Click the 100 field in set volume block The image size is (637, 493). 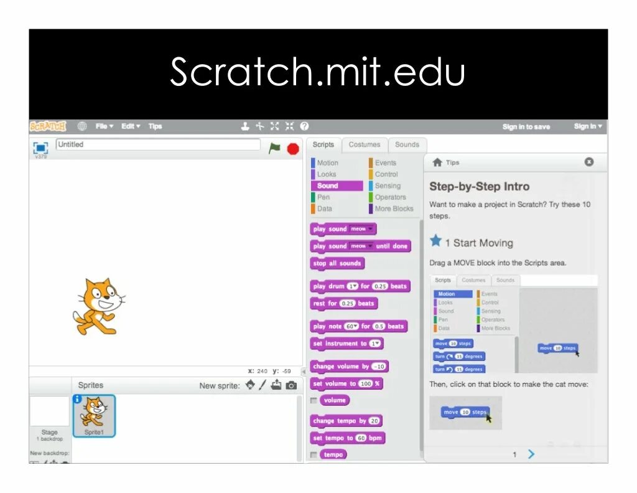click(x=366, y=383)
